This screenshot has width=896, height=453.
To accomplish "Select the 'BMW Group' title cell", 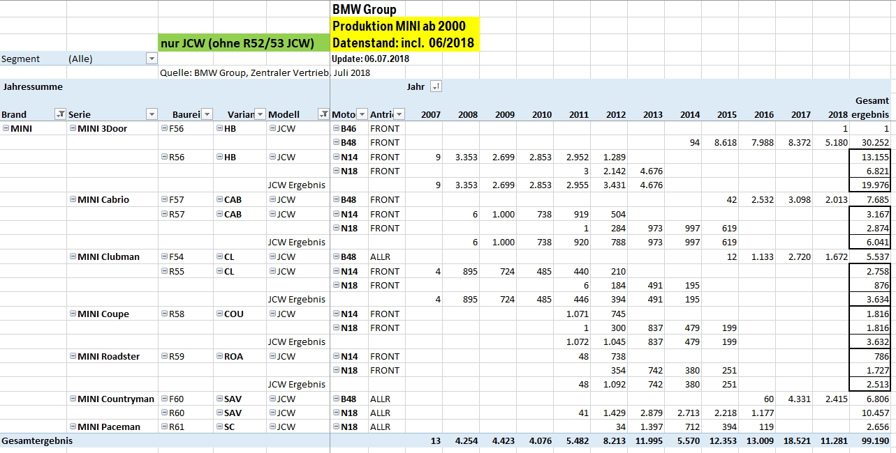I will [x=365, y=9].
